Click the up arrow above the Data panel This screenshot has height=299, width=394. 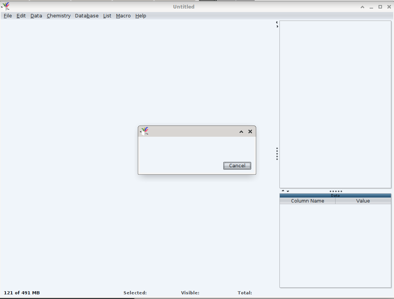click(283, 191)
